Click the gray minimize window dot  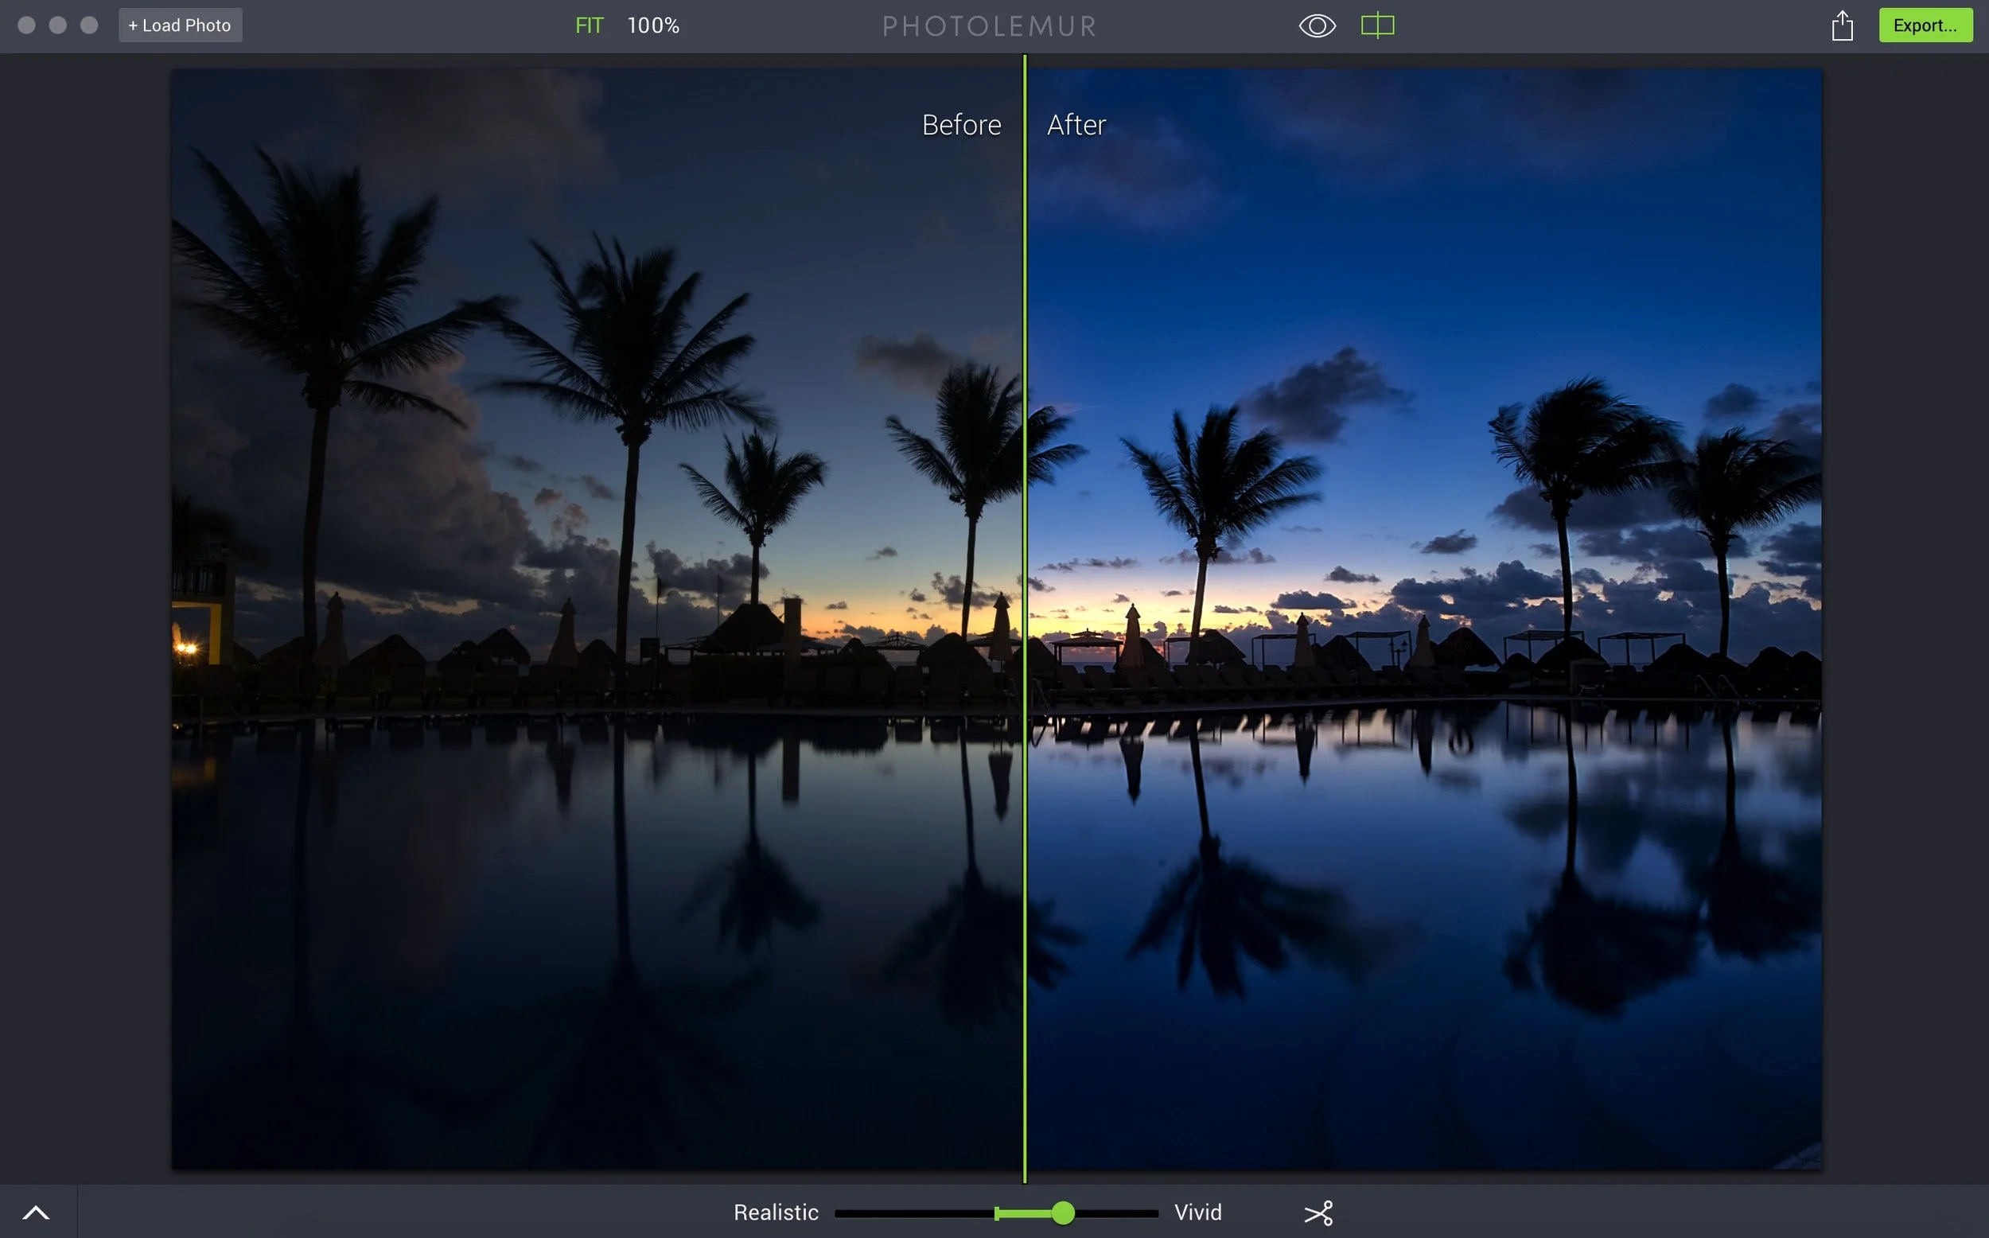(57, 25)
